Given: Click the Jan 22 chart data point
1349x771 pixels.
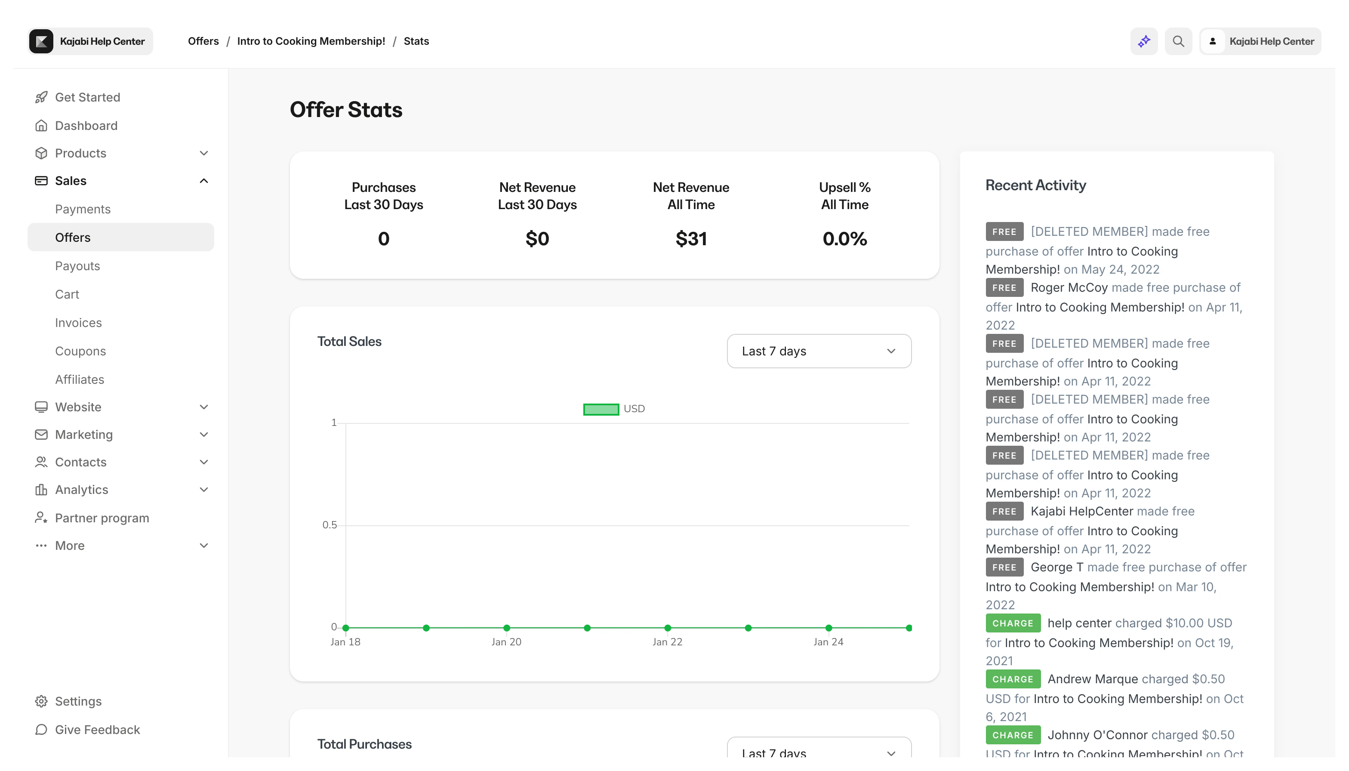Looking at the screenshot, I should click(x=668, y=628).
